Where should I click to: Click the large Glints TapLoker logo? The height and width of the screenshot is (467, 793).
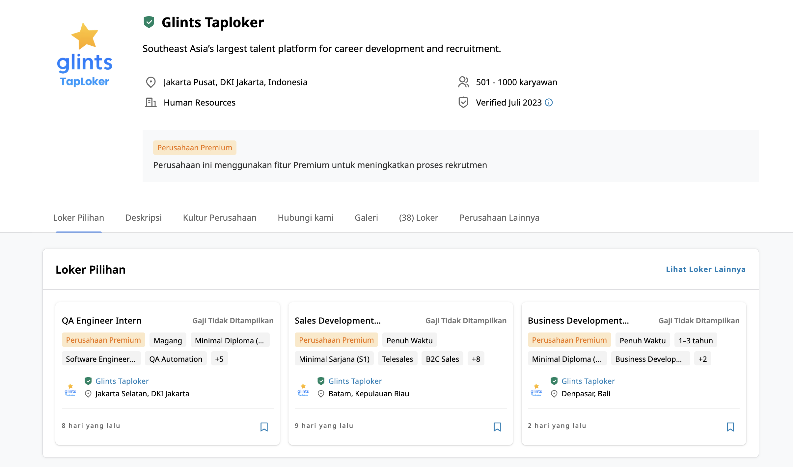tap(85, 55)
